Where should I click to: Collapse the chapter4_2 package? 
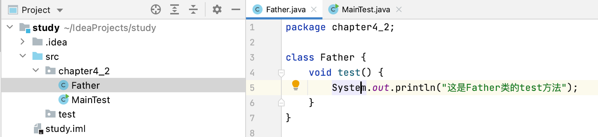[36, 70]
